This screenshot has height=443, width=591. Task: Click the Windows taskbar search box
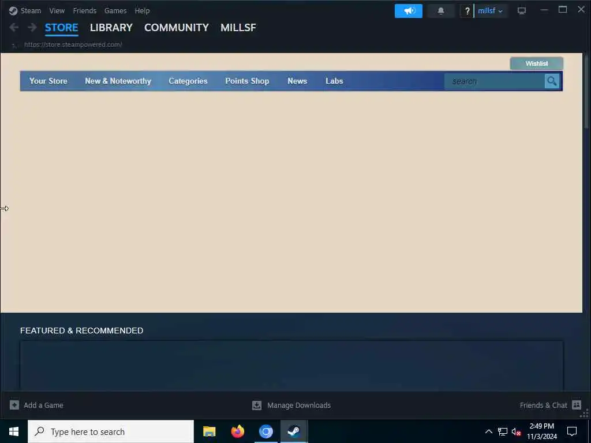pos(111,431)
